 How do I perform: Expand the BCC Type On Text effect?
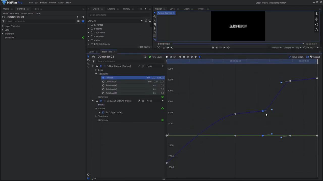coord(99,112)
